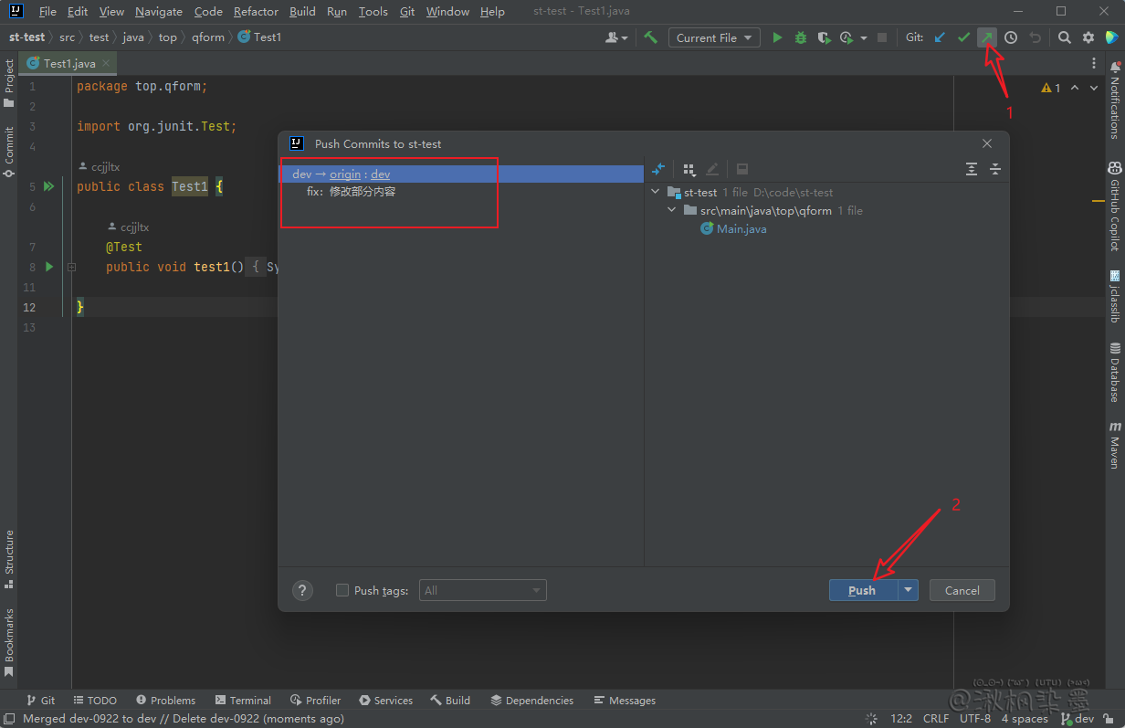Click the Git Commit checkmark icon
This screenshot has height=728, width=1125.
click(x=963, y=37)
